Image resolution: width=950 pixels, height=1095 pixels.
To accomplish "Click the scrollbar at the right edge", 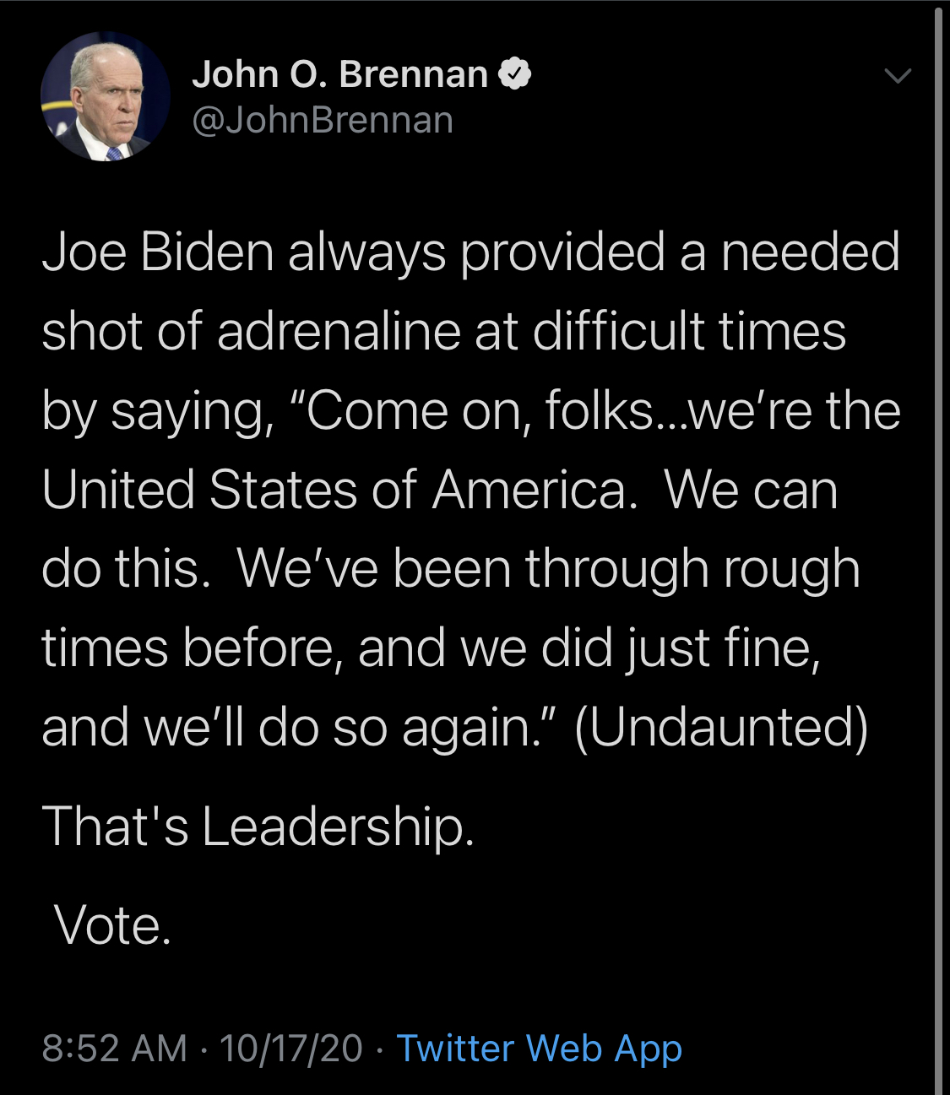I will pos(938,547).
